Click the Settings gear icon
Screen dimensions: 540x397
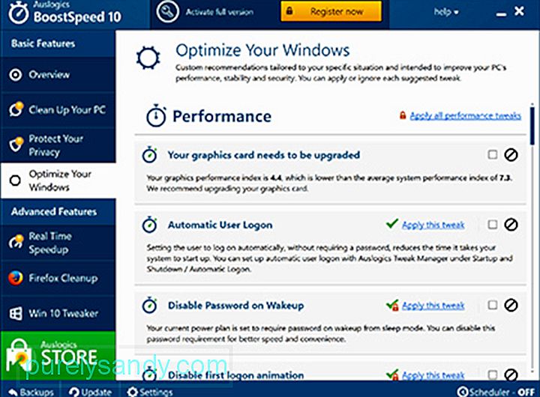[132, 392]
